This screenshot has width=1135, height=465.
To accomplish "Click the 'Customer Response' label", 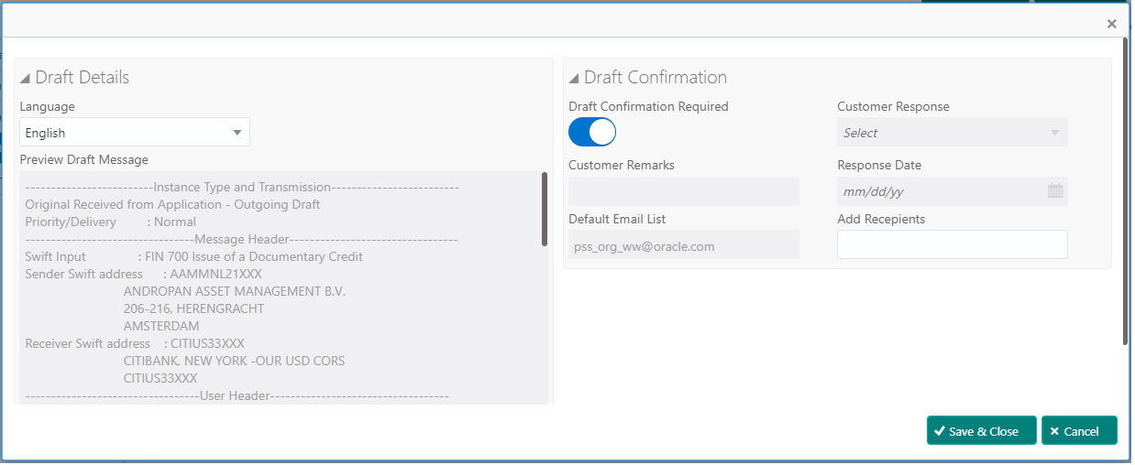I will [893, 106].
